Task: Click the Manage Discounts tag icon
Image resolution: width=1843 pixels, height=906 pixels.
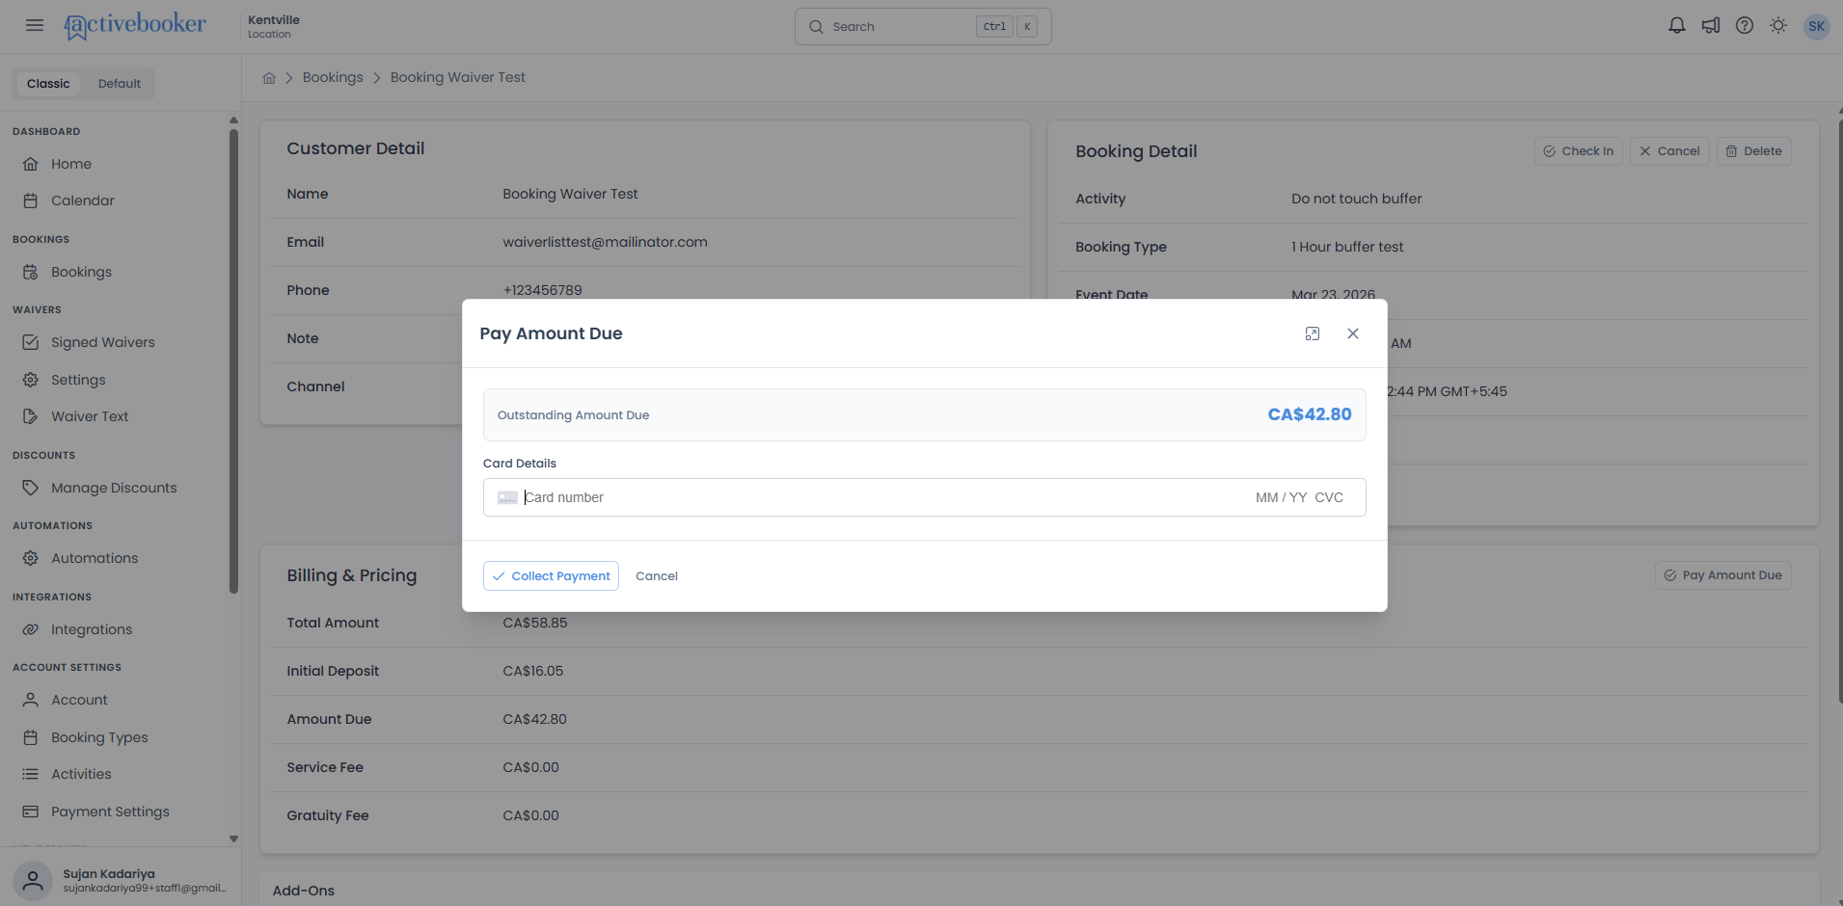Action: pyautogui.click(x=31, y=488)
